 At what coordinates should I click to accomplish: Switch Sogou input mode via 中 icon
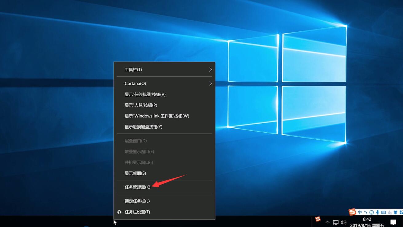coord(360,212)
